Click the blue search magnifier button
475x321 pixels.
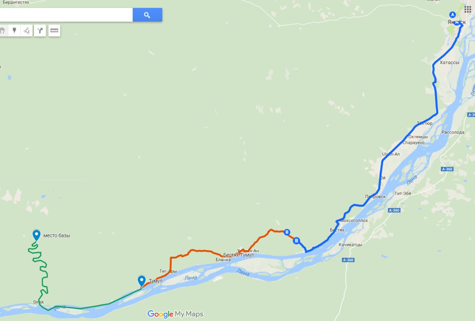[147, 15]
